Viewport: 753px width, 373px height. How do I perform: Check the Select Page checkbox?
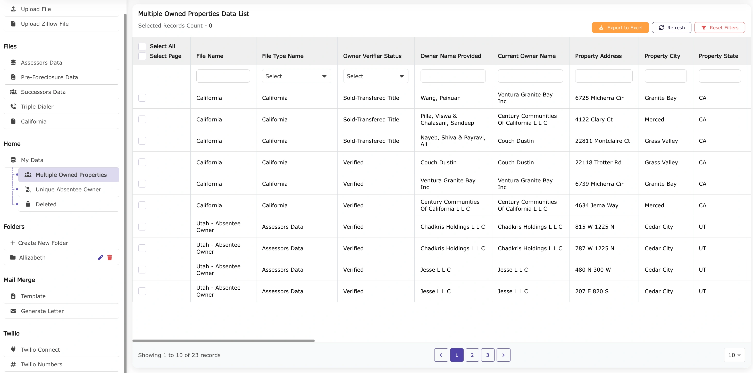click(142, 56)
